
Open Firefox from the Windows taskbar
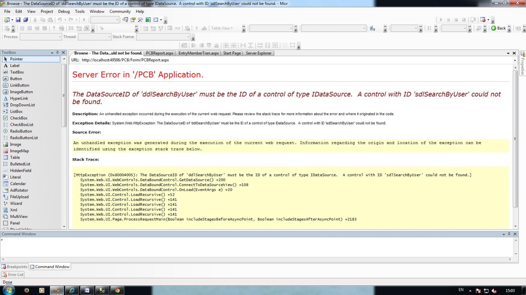click(27, 290)
